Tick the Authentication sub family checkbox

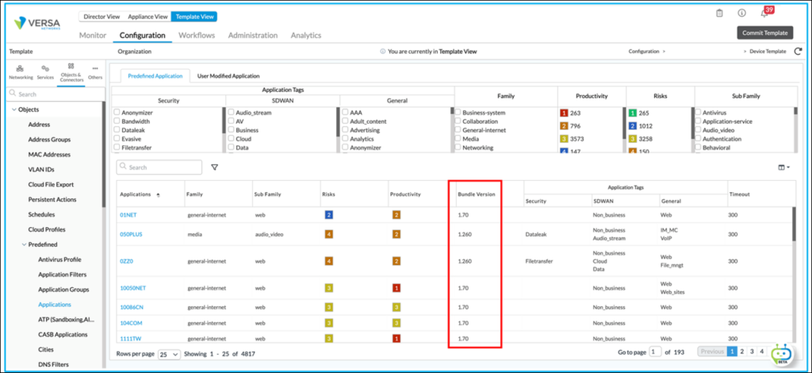[x=698, y=139]
